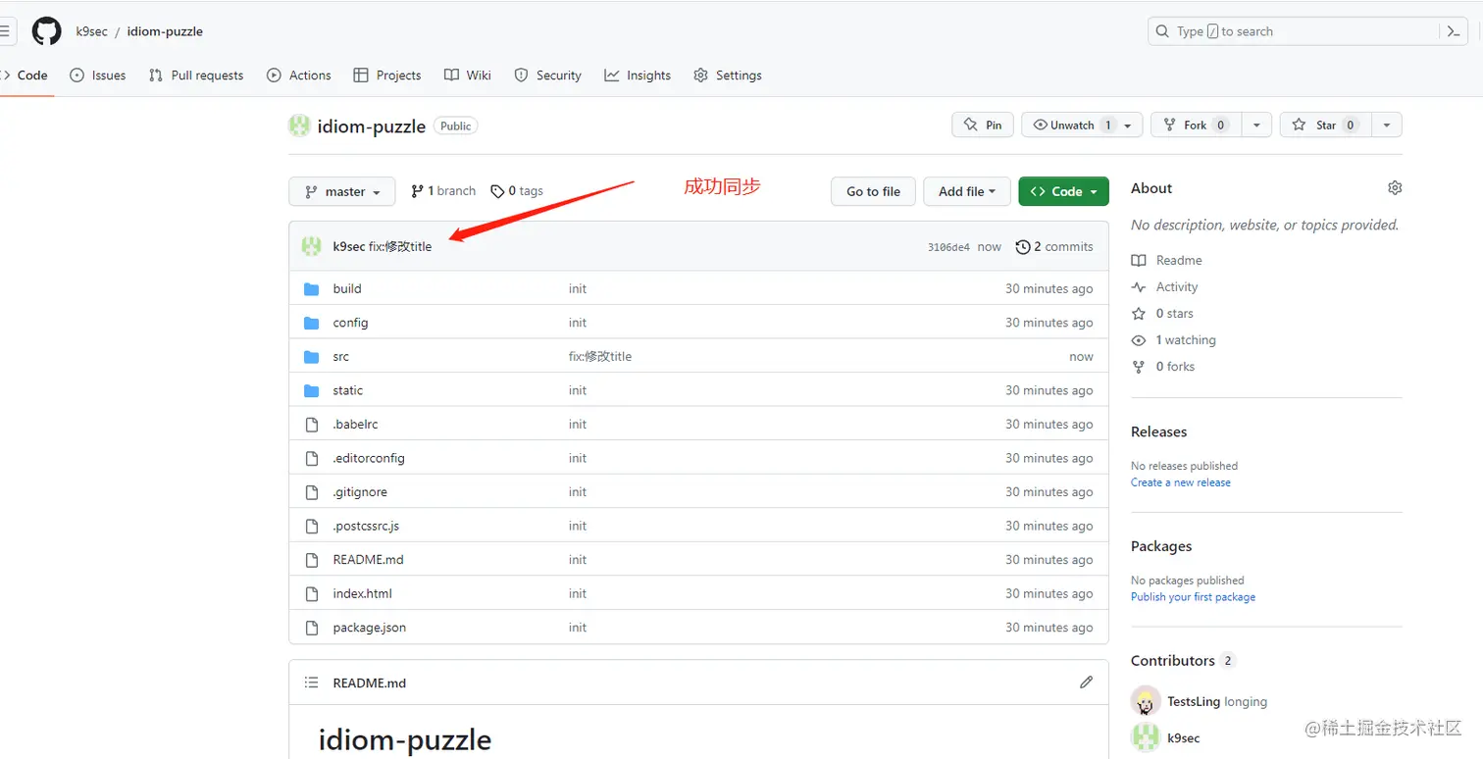Switch to the Projects tab
Screen dimensions: 1483x759
point(387,76)
